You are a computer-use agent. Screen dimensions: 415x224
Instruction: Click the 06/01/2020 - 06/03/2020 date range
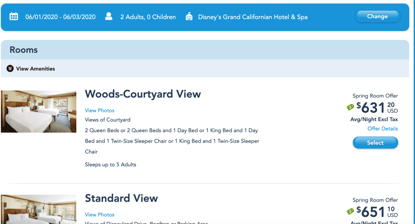click(61, 17)
